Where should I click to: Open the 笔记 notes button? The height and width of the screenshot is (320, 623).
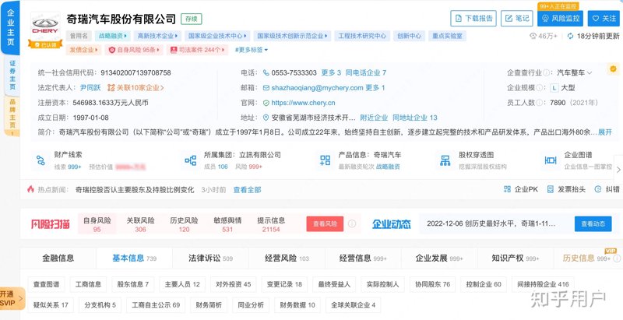coord(517,18)
